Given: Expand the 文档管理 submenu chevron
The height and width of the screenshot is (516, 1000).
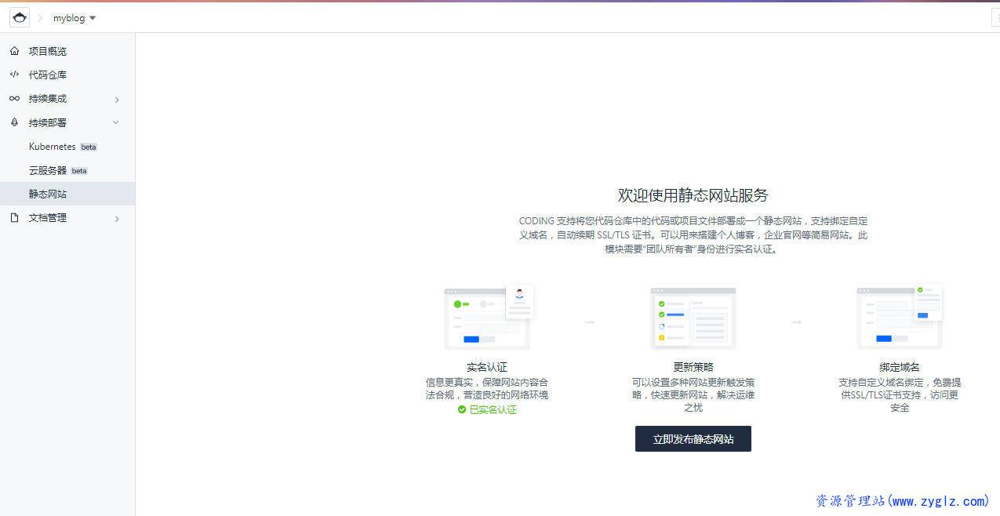Looking at the screenshot, I should point(117,219).
